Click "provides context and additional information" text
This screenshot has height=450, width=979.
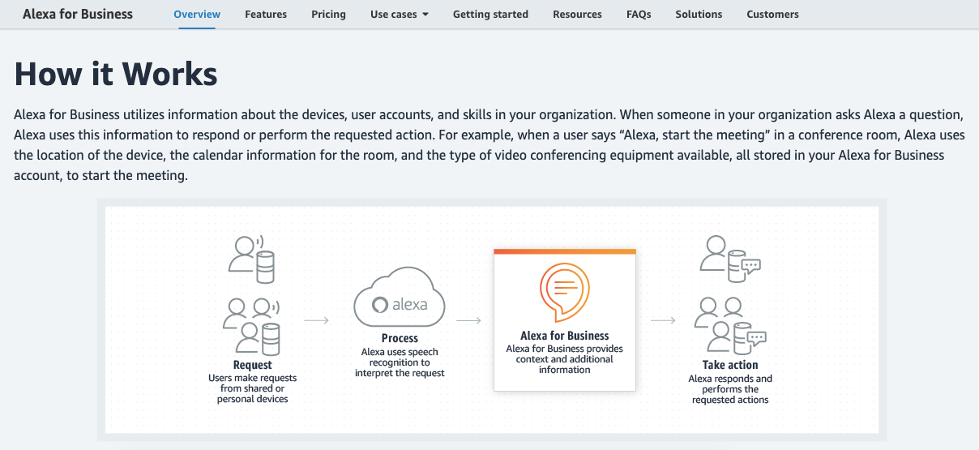(565, 359)
